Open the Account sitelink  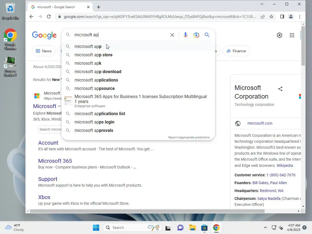point(48,143)
